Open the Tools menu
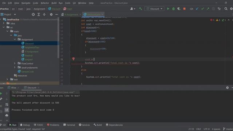 point(67,3)
